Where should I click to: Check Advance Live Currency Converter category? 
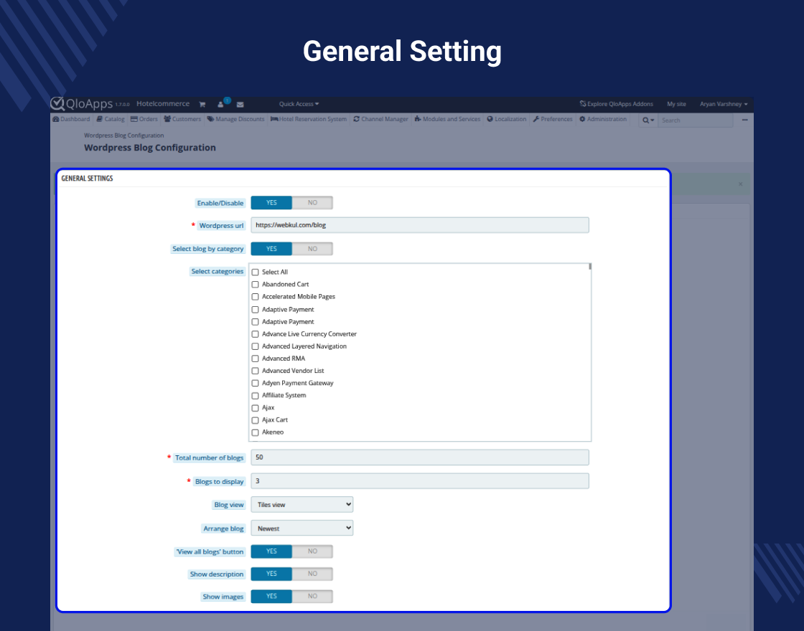click(x=255, y=334)
